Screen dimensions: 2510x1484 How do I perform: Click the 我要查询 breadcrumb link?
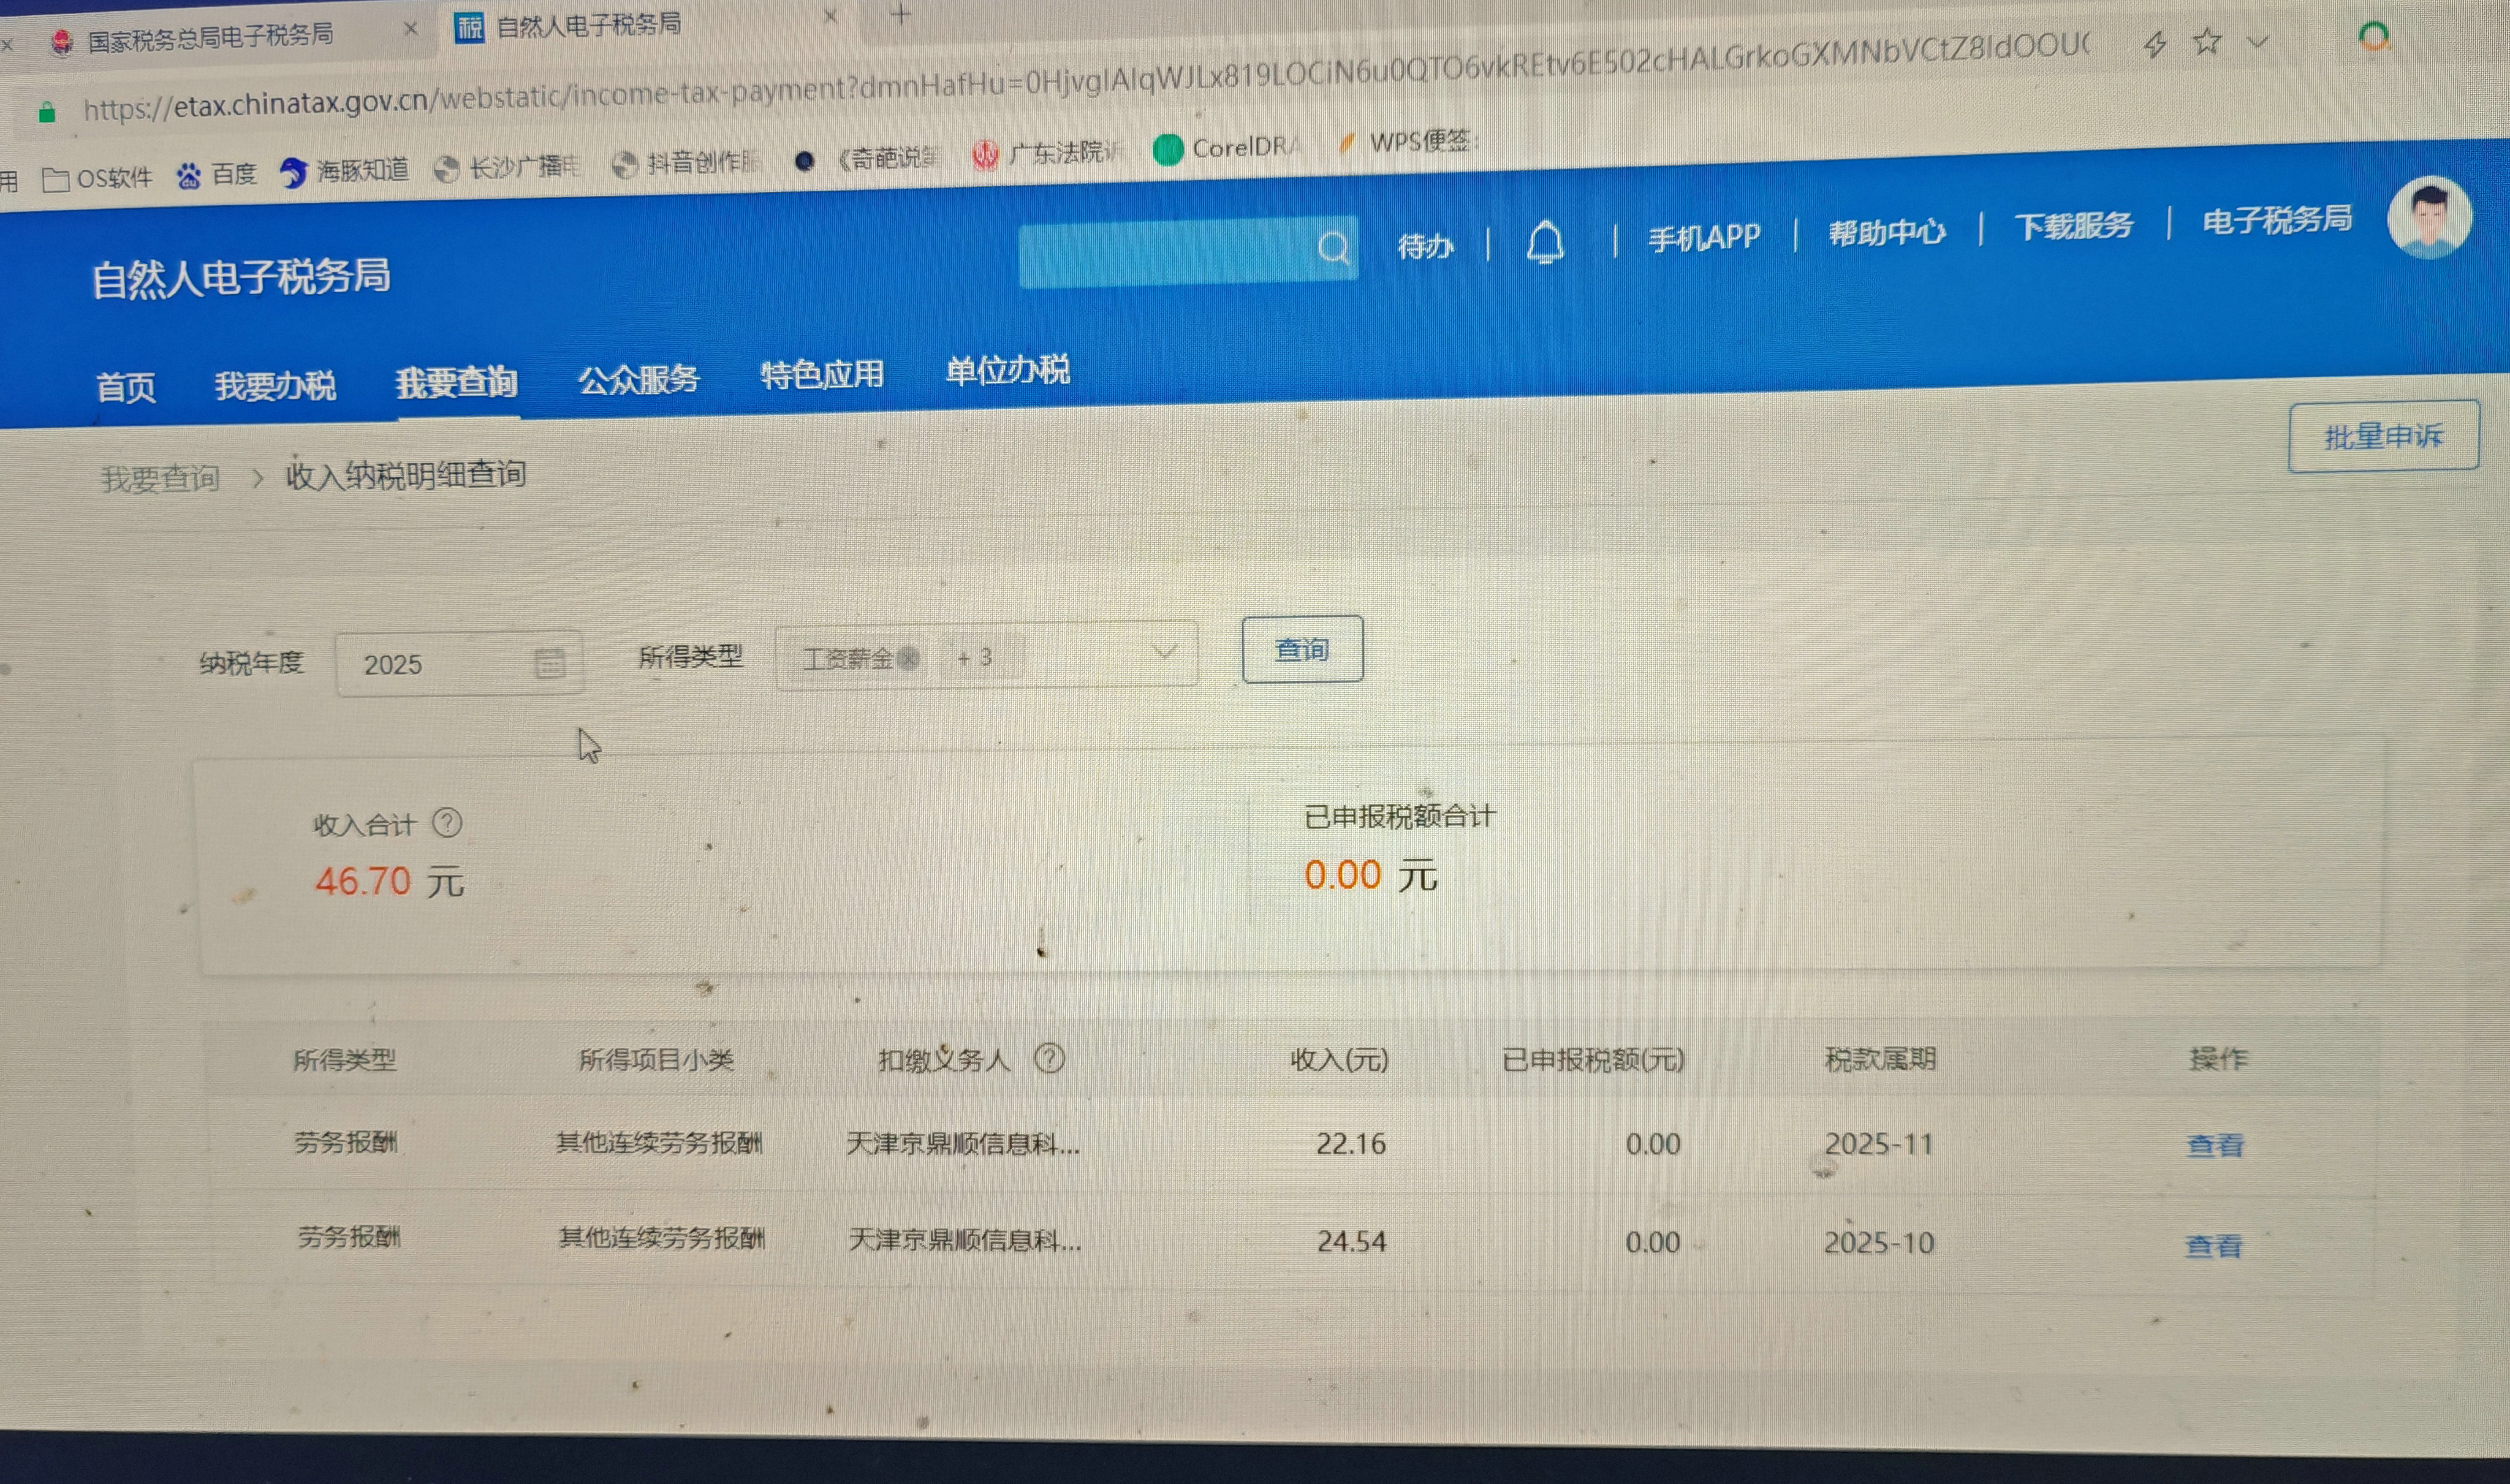click(160, 478)
